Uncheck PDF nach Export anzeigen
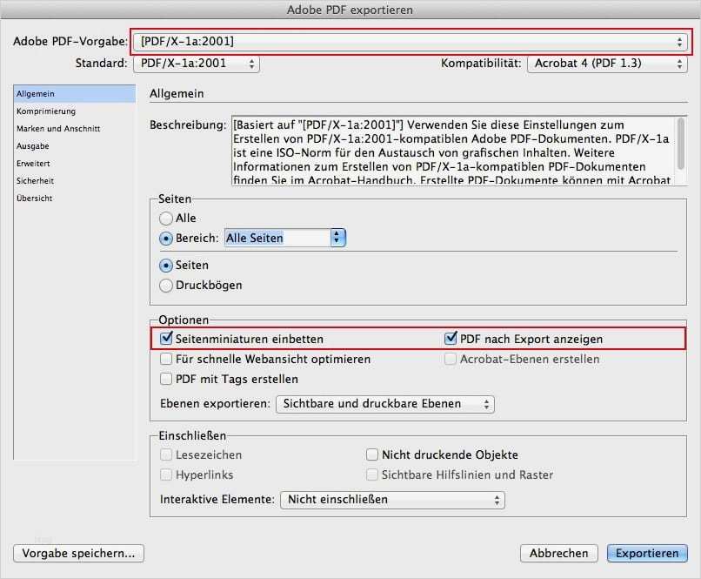The image size is (701, 579). (451, 339)
